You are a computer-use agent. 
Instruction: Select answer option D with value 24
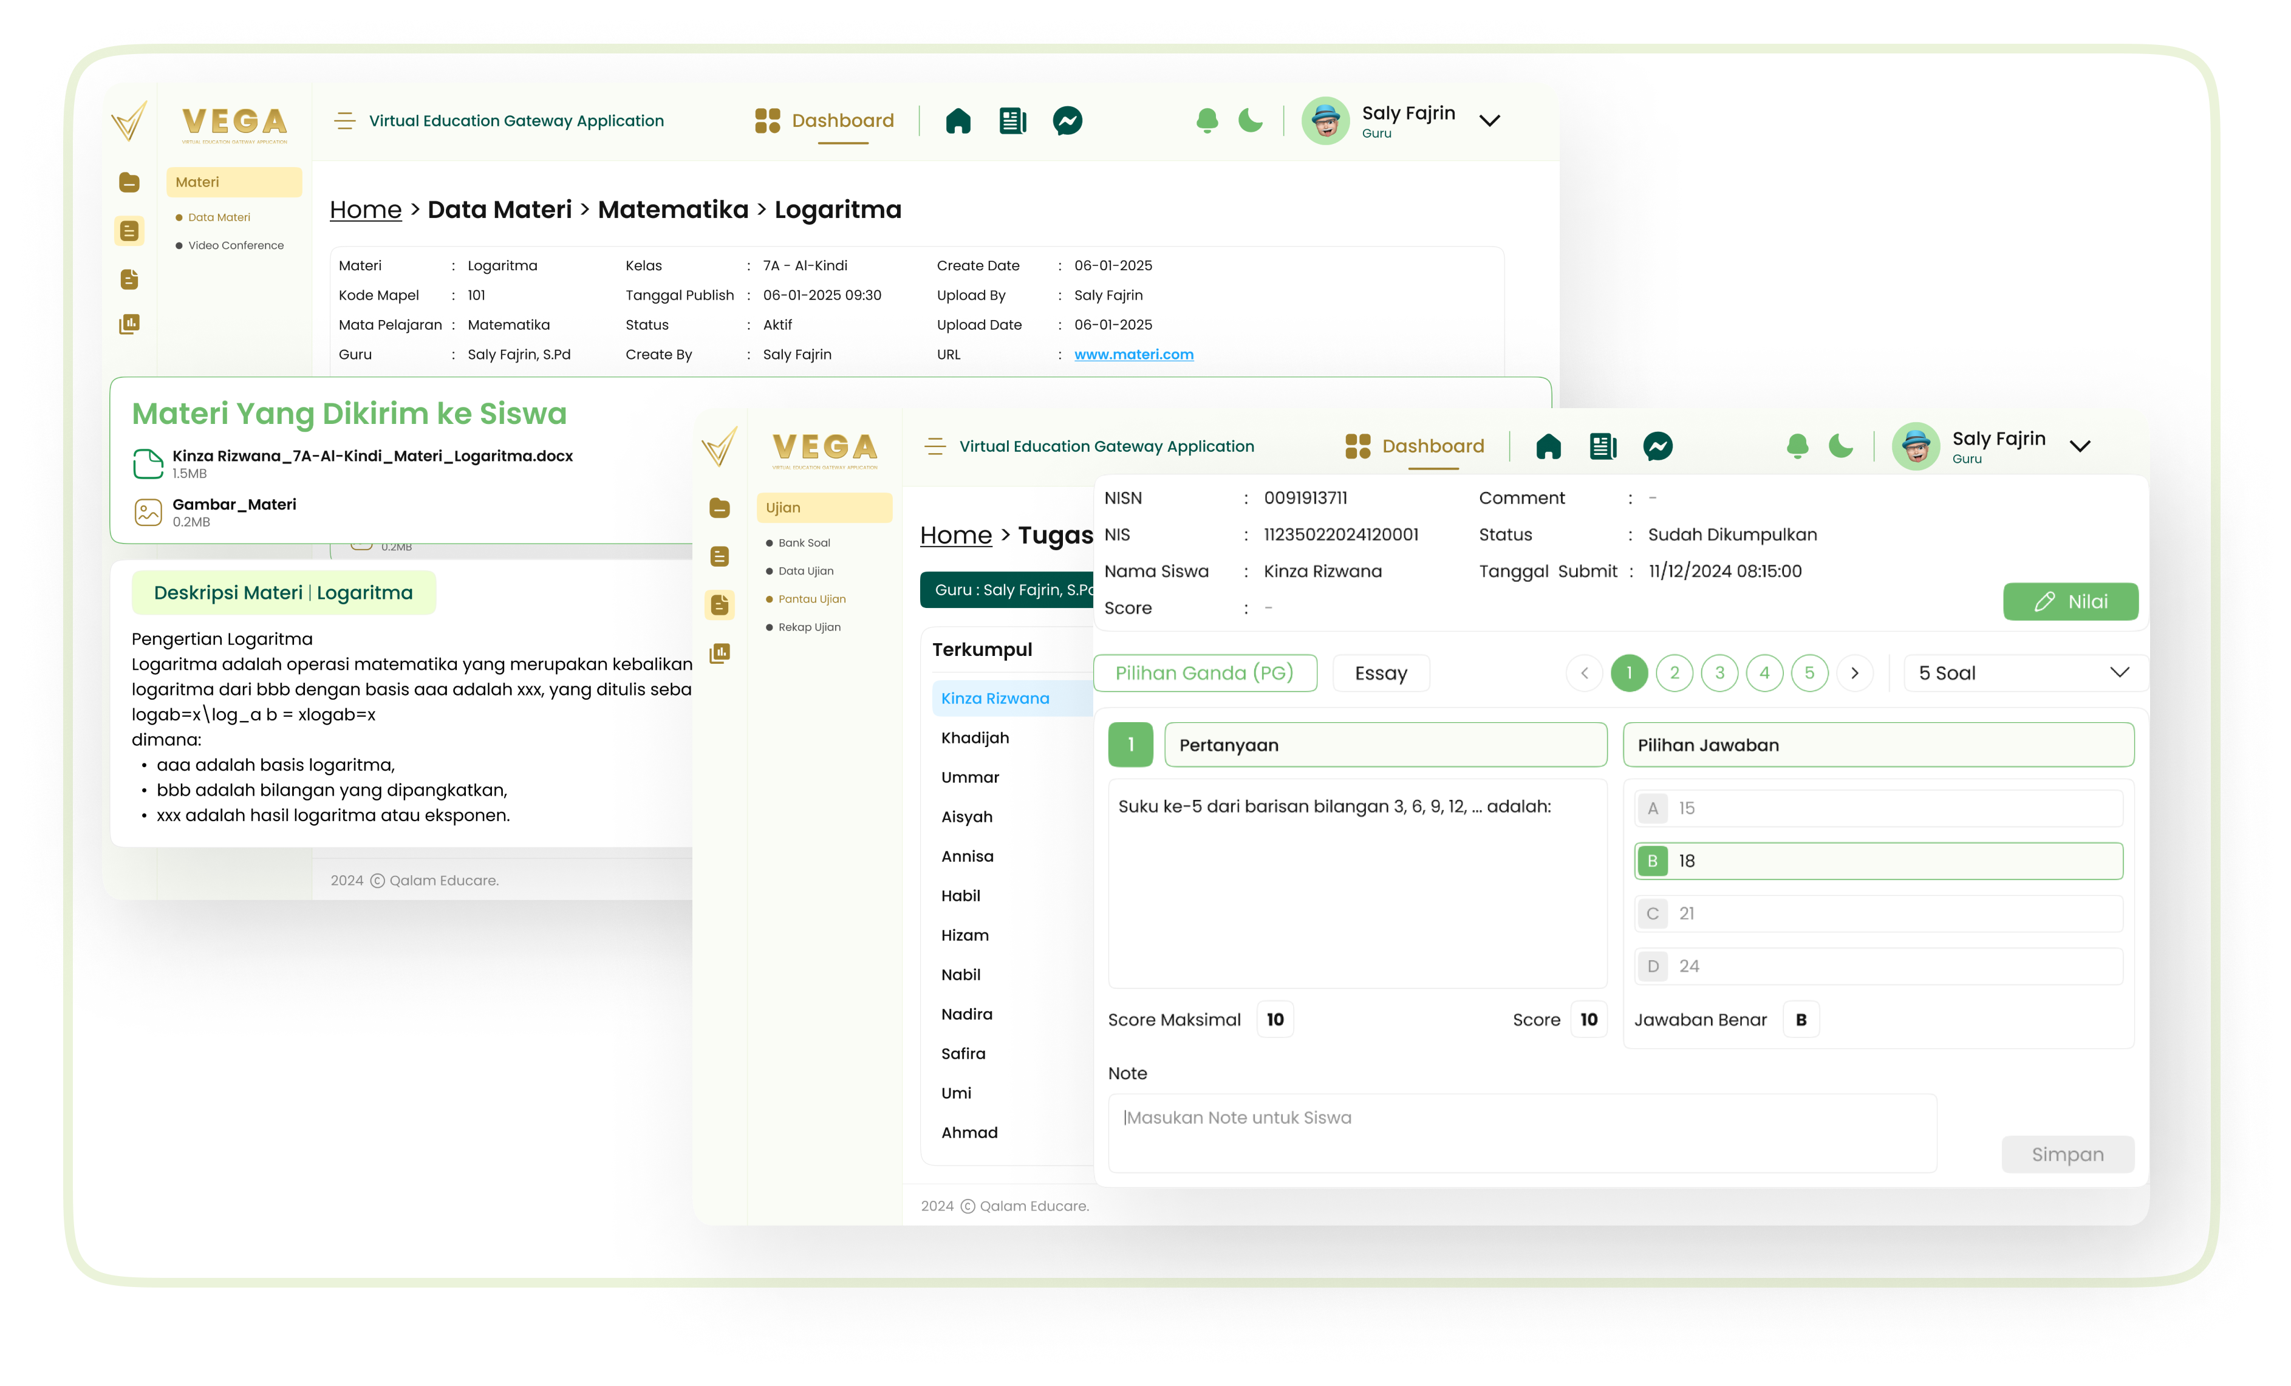pyautogui.click(x=1878, y=966)
